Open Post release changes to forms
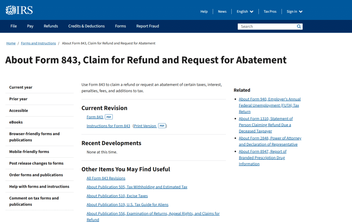This screenshot has width=352, height=224. [40, 163]
